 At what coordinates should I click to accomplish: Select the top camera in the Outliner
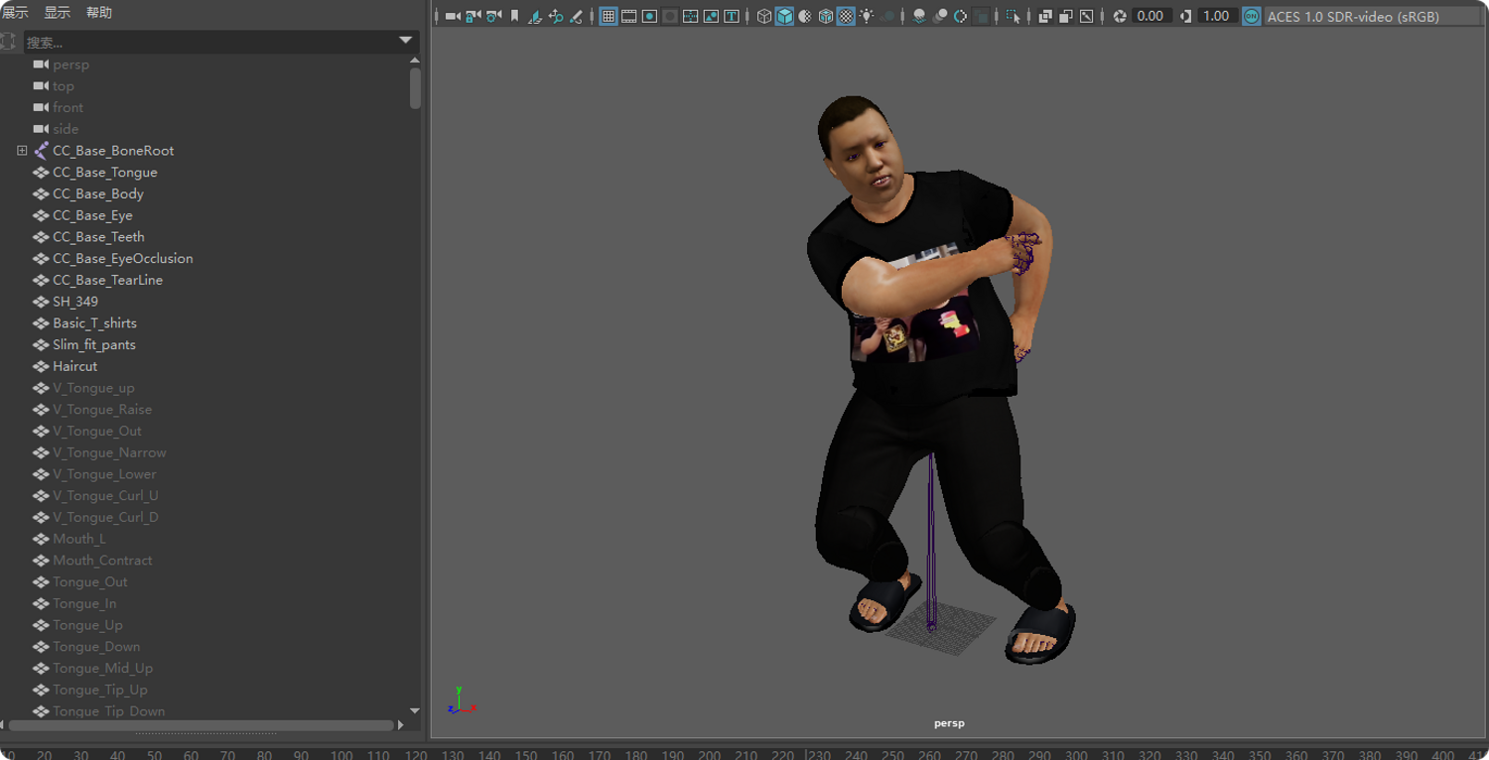[x=64, y=86]
